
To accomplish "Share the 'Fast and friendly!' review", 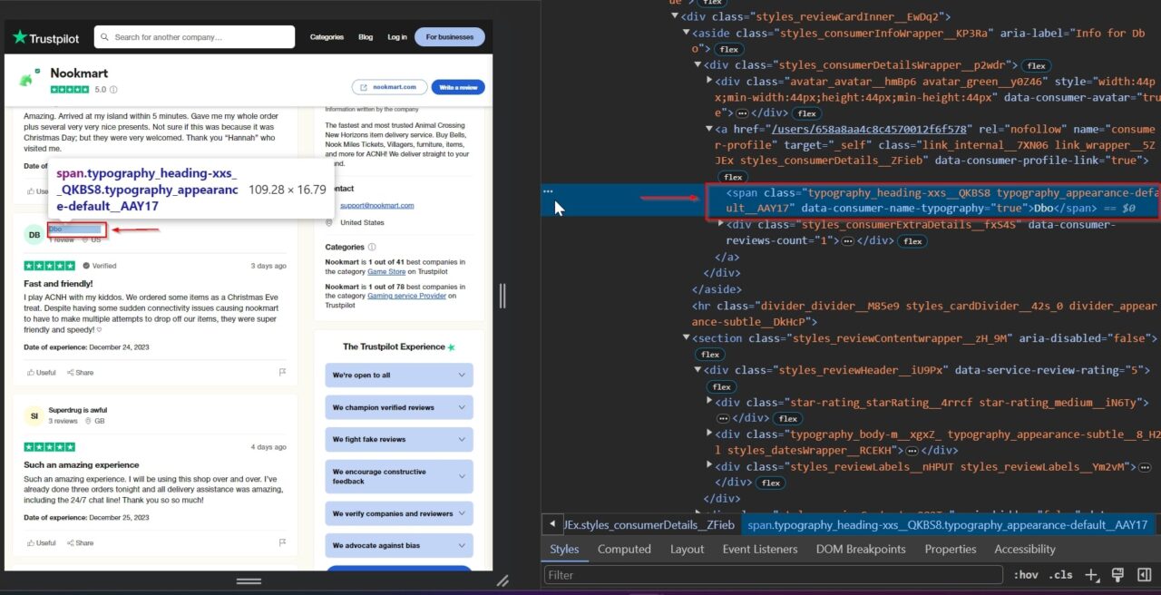I will coord(79,372).
